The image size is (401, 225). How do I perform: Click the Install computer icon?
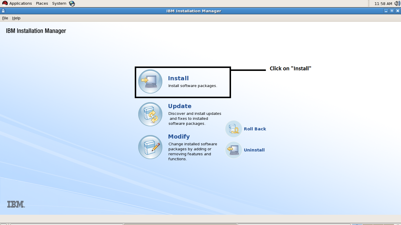point(150,81)
